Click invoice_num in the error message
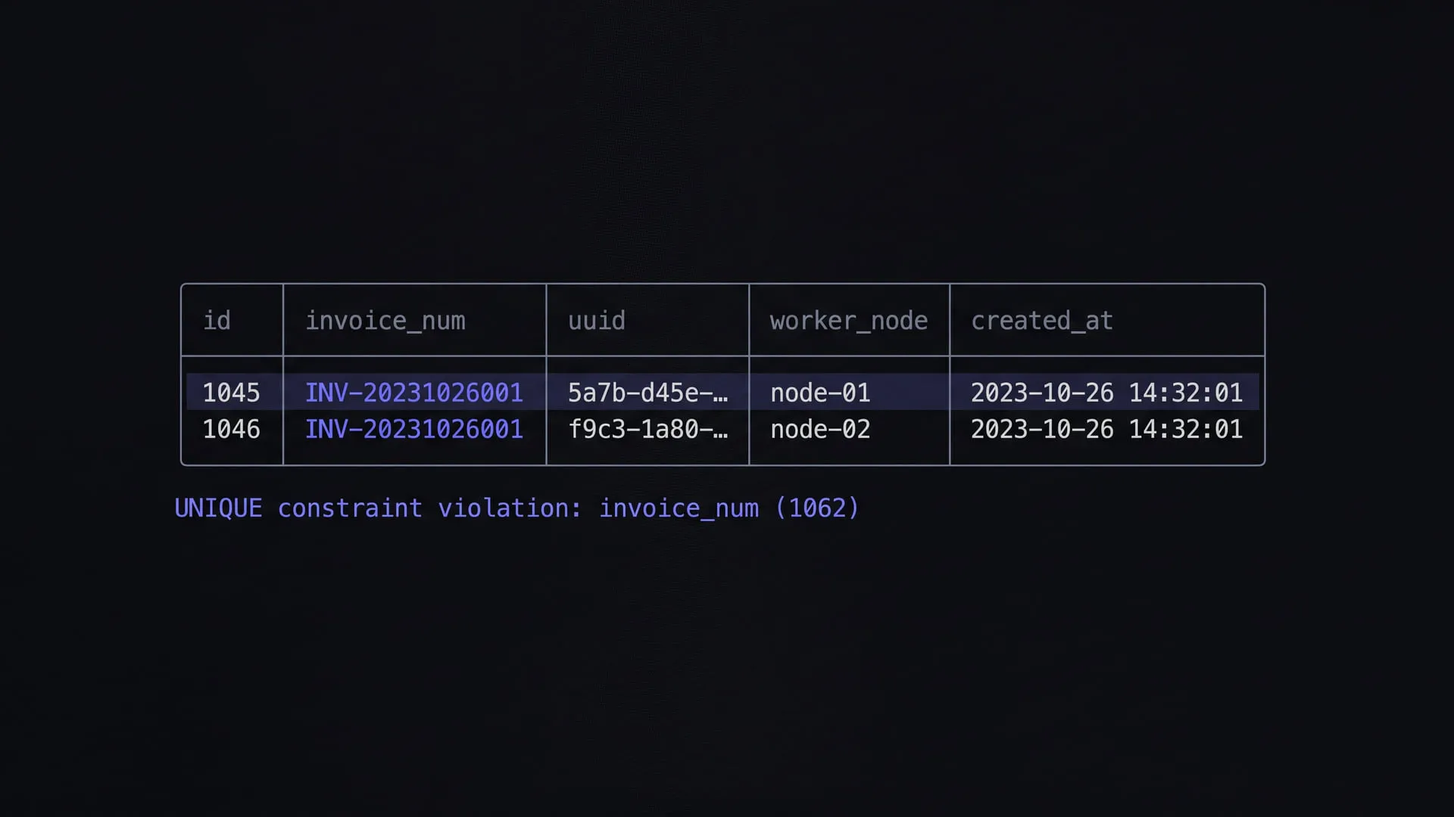 pyautogui.click(x=679, y=508)
